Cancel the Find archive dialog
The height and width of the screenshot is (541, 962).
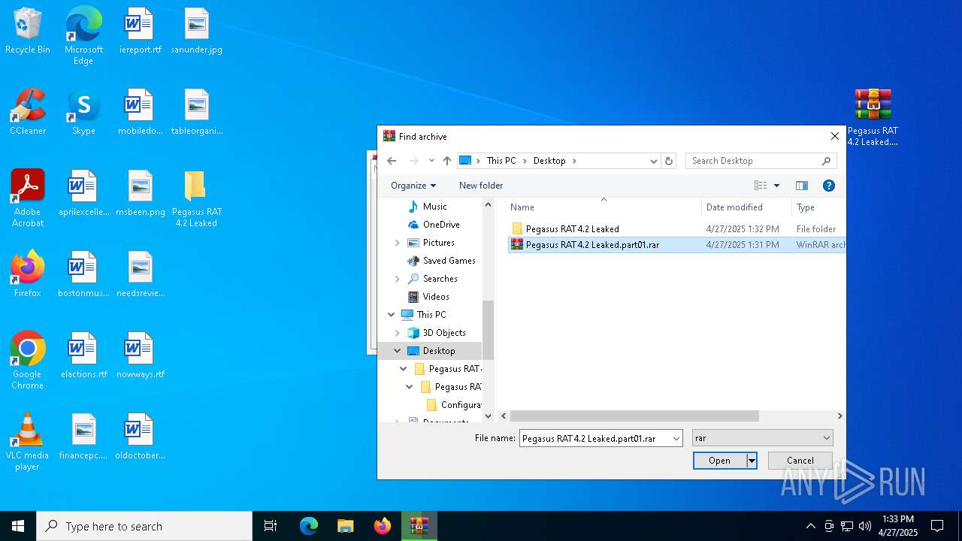[x=800, y=461]
